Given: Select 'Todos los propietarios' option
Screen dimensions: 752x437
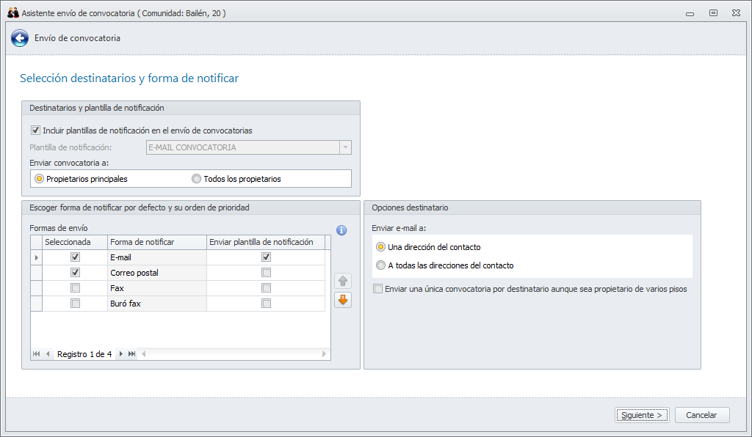Looking at the screenshot, I should click(196, 179).
